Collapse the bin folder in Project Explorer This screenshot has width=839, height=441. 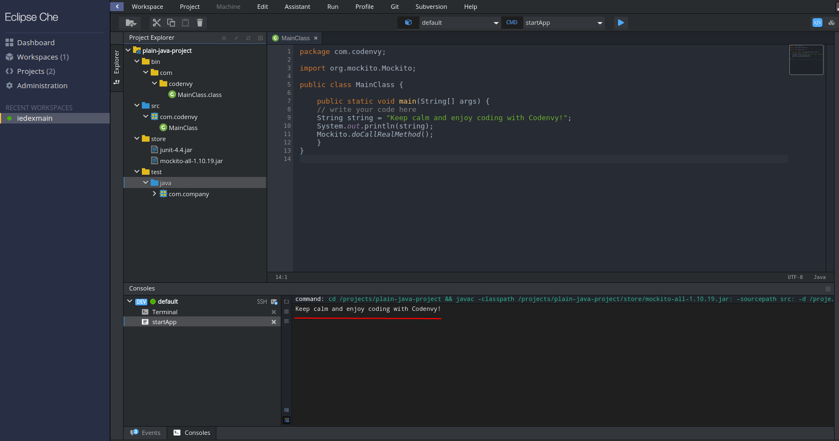tap(137, 61)
